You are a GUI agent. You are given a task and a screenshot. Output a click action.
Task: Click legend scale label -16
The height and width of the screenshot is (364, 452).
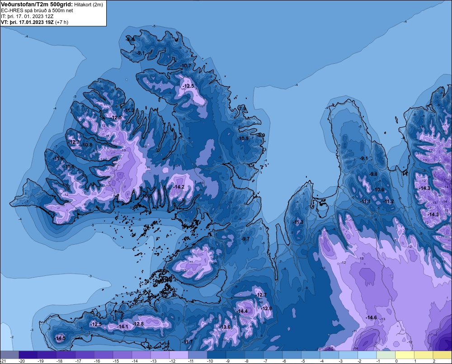tap(97, 361)
